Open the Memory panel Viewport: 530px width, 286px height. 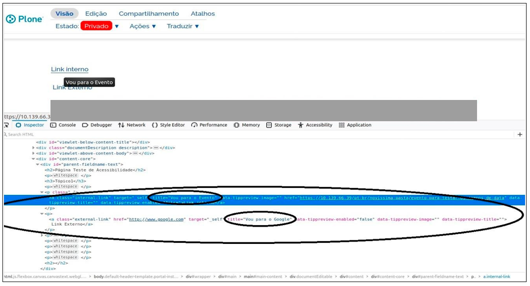click(x=246, y=125)
